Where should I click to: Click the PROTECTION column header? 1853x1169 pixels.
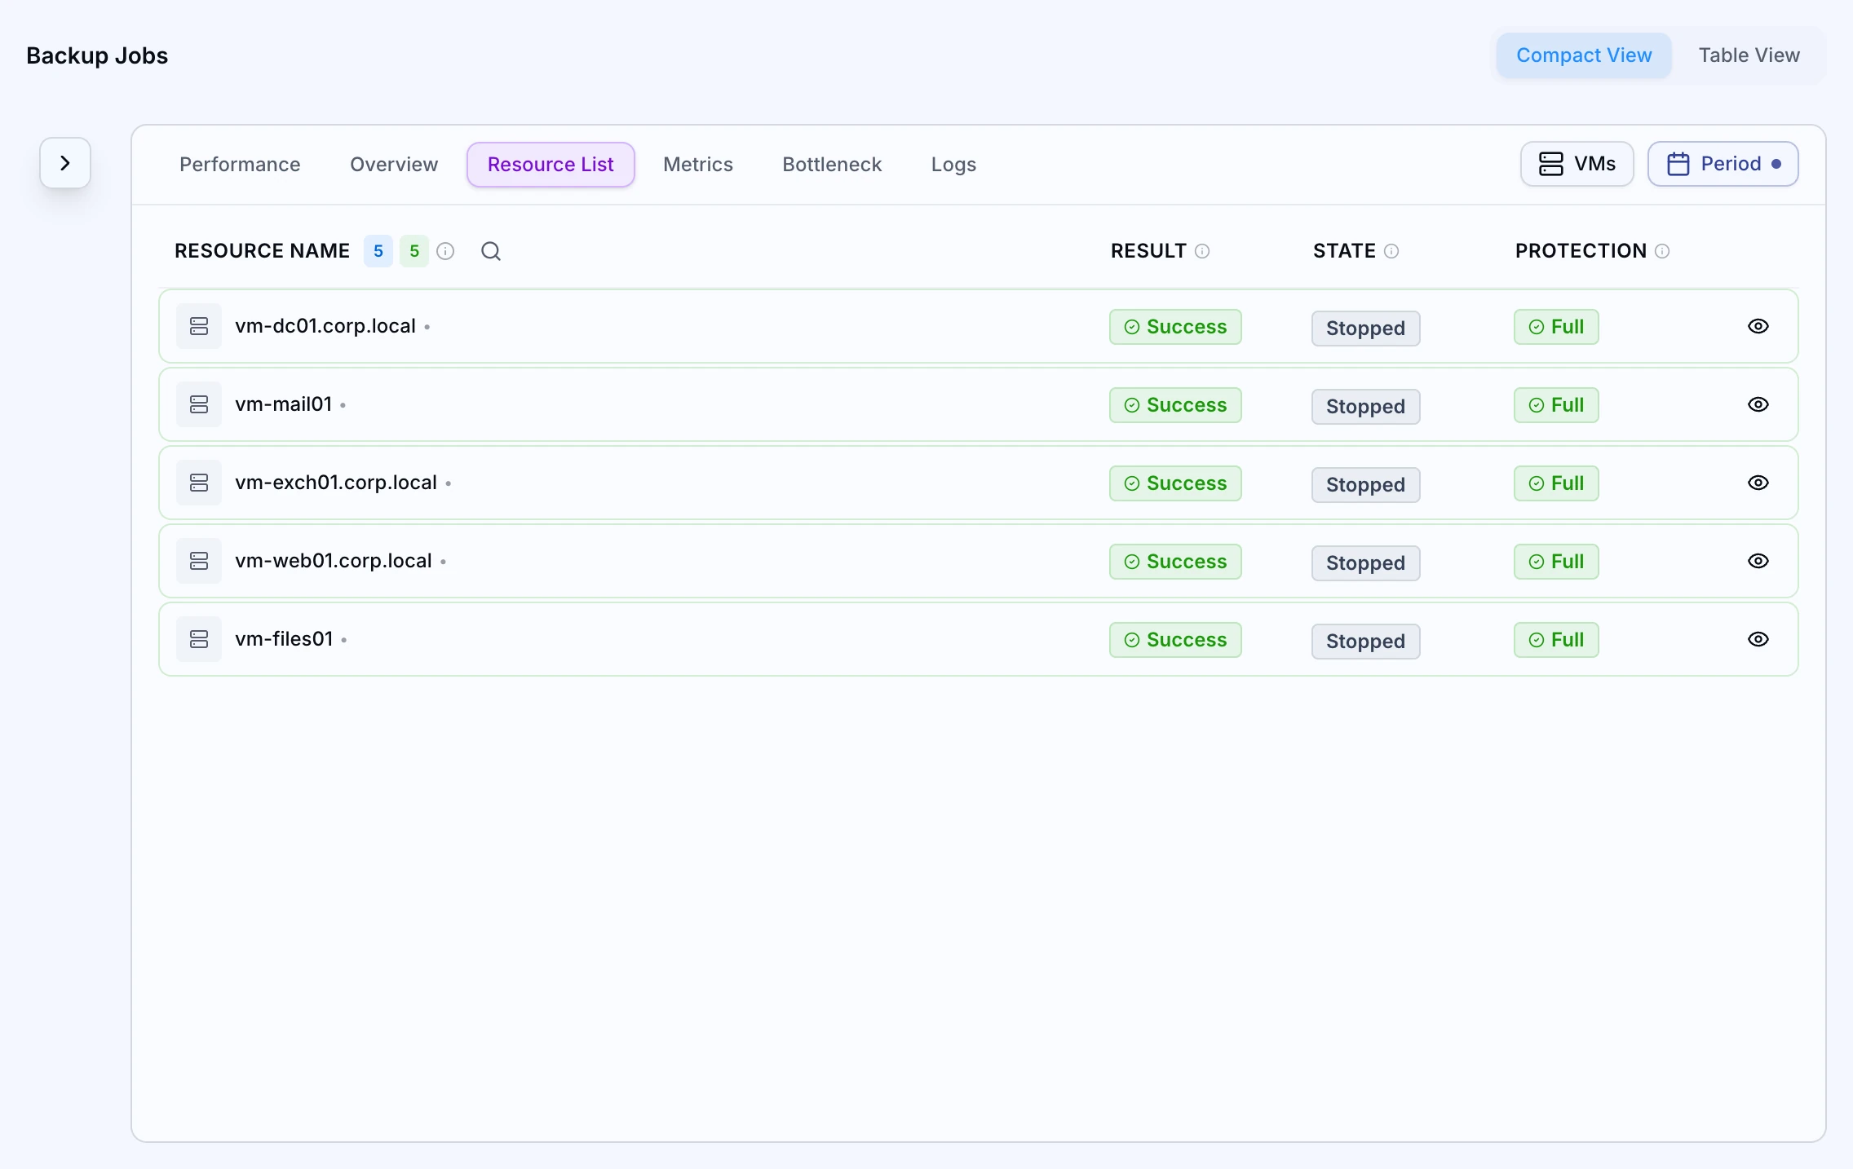[x=1581, y=251]
